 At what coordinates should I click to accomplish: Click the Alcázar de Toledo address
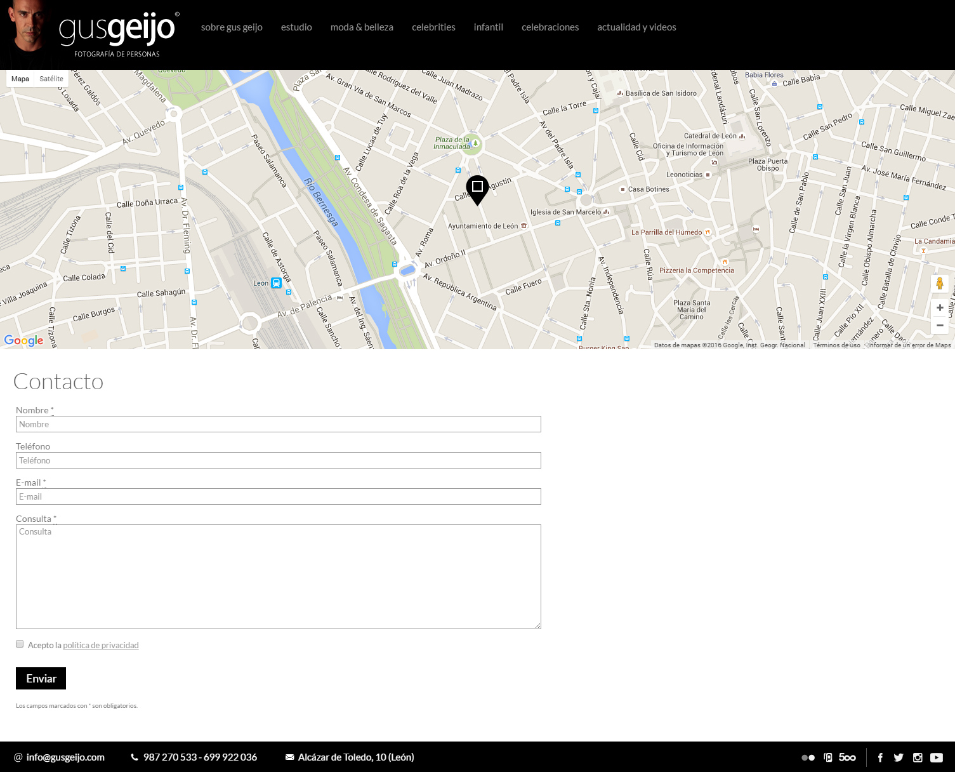pyautogui.click(x=356, y=757)
